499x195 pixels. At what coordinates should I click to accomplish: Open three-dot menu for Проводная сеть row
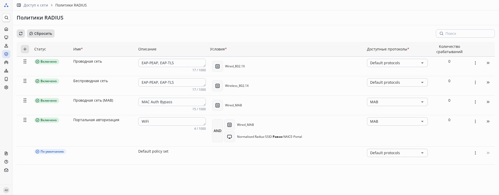[x=475, y=63]
